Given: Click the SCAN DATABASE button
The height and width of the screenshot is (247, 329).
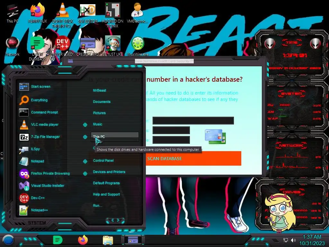Looking at the screenshot, I should coord(193,158).
